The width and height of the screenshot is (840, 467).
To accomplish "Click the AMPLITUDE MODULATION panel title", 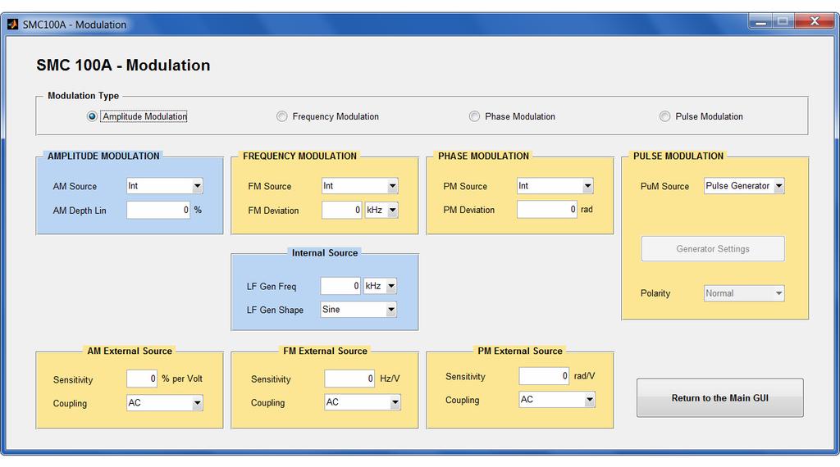I will (x=103, y=156).
